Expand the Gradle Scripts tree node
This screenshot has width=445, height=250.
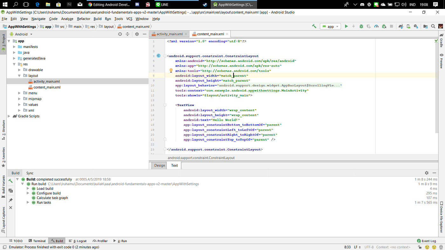click(9, 116)
